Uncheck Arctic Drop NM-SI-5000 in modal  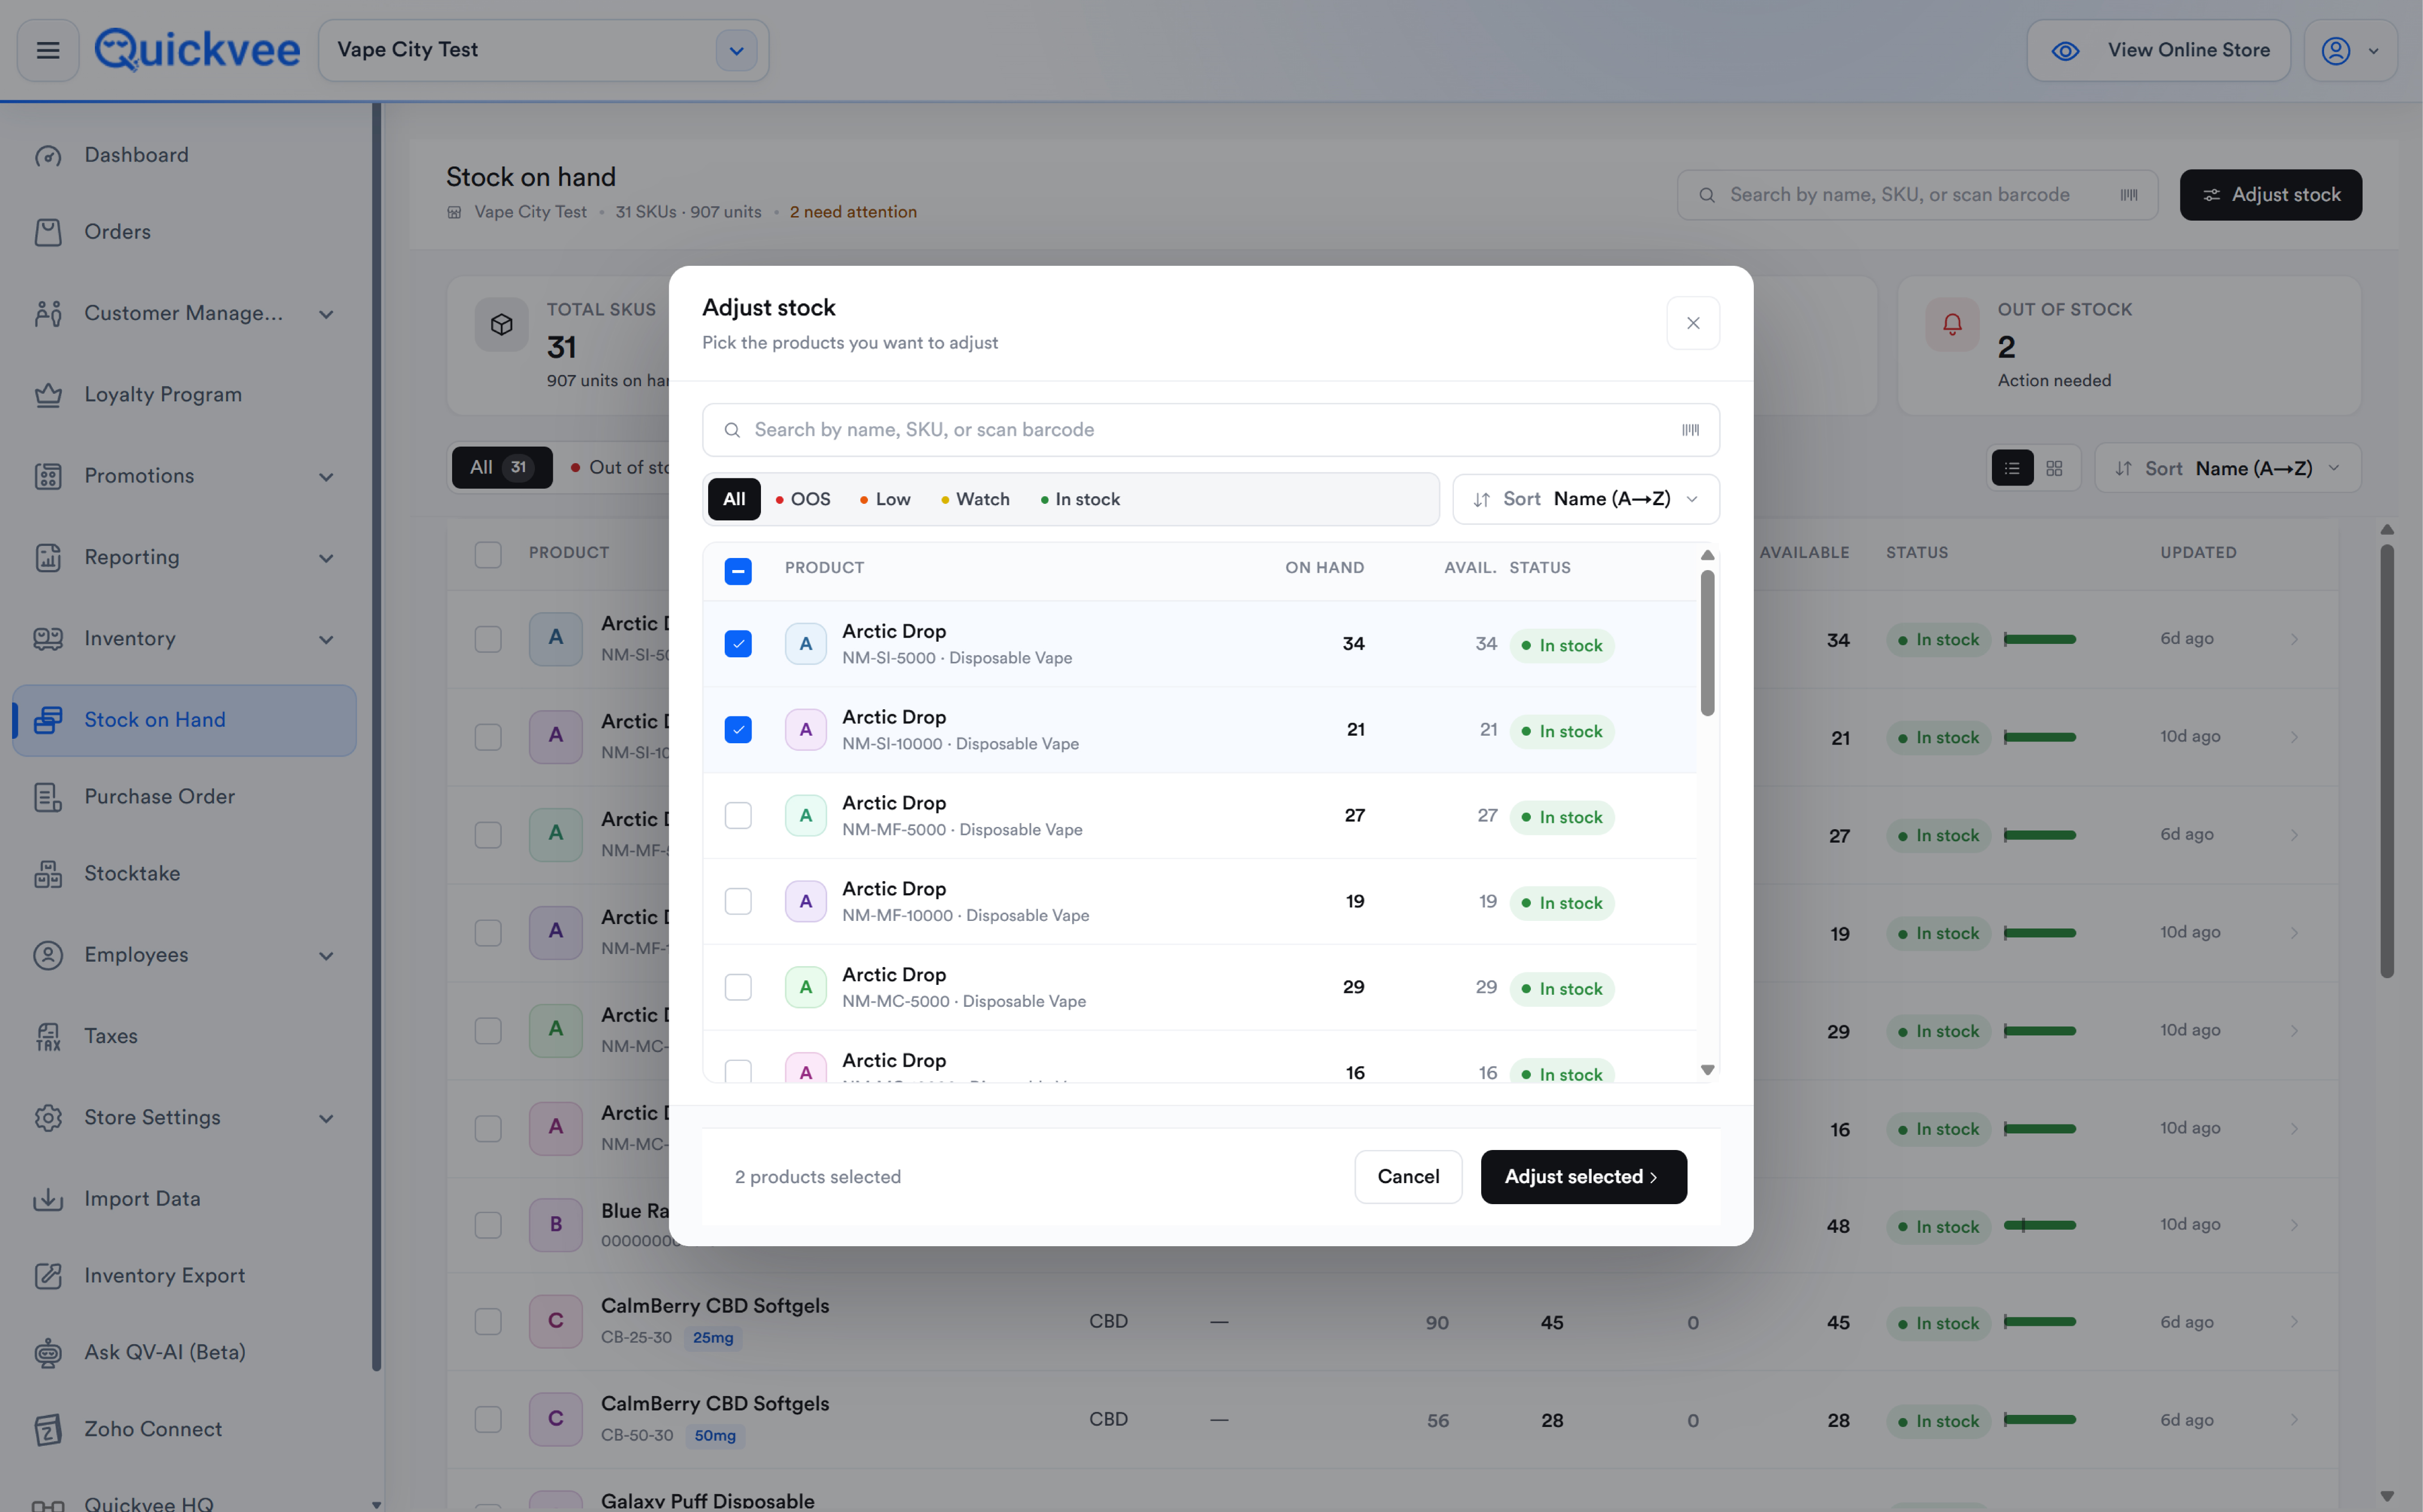tap(738, 644)
